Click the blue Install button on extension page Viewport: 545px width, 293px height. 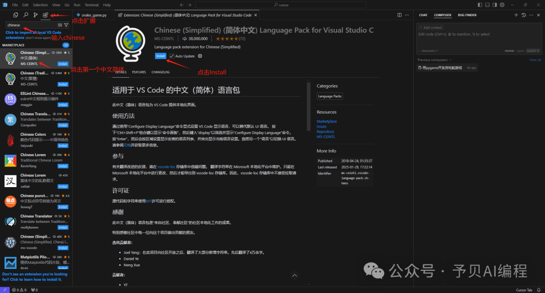click(160, 56)
